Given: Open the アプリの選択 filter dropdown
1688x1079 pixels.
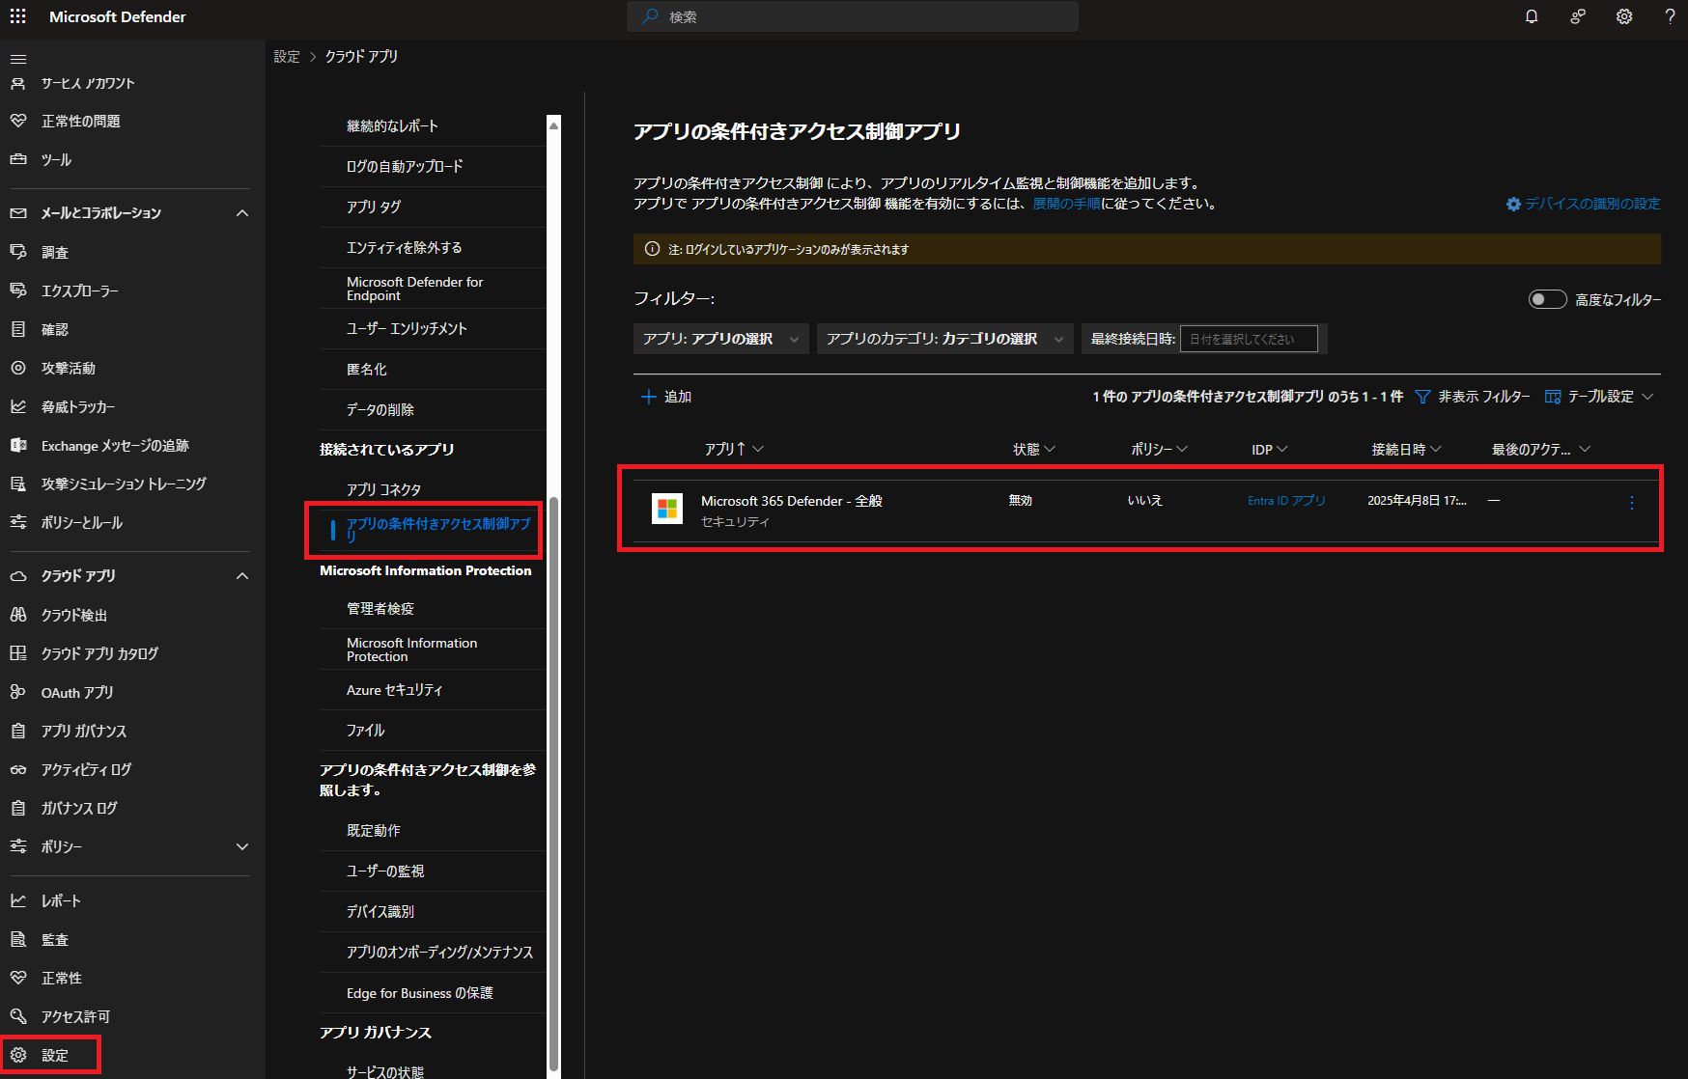Looking at the screenshot, I should click(720, 339).
